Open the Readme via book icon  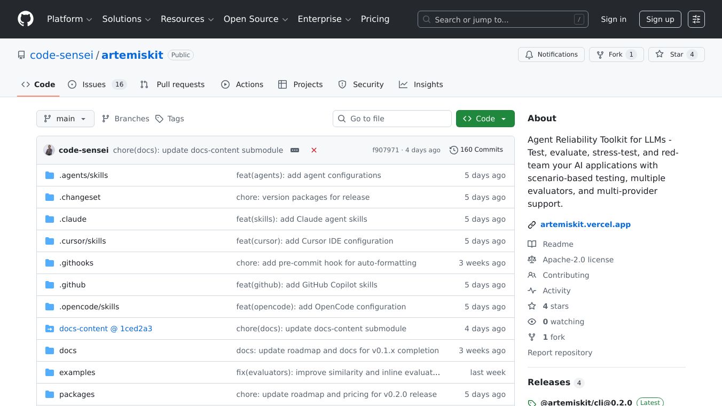[x=532, y=244]
